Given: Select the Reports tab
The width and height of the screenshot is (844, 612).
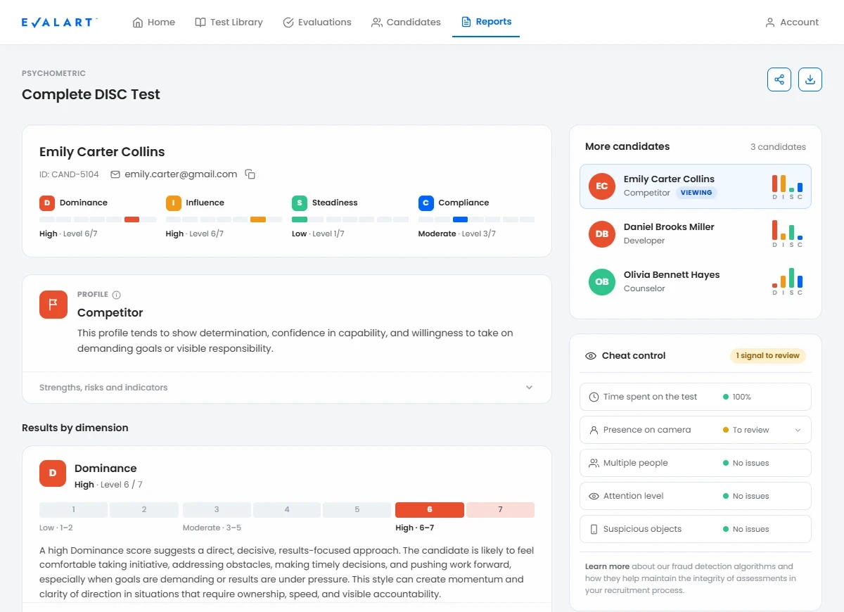Looking at the screenshot, I should [486, 22].
